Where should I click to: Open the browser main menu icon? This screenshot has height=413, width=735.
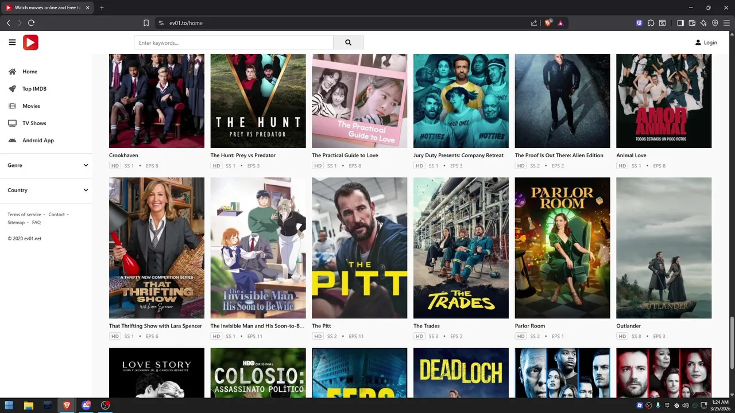[726, 23]
